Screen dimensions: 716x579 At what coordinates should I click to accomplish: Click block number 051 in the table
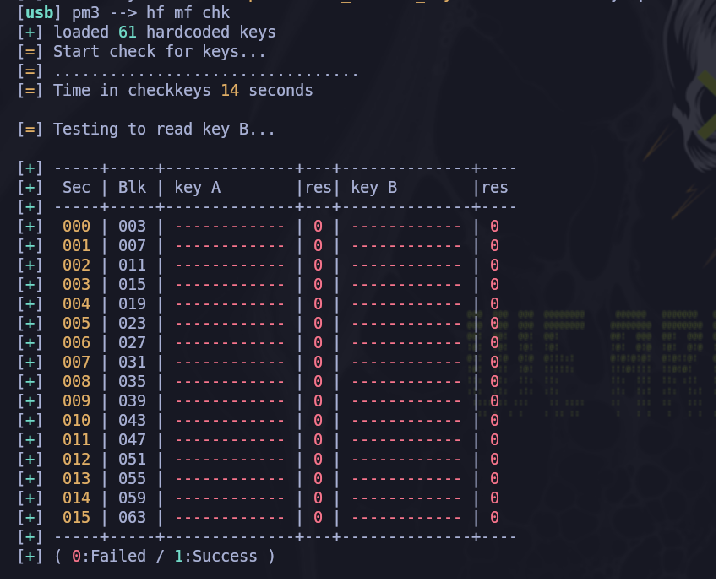click(x=132, y=459)
